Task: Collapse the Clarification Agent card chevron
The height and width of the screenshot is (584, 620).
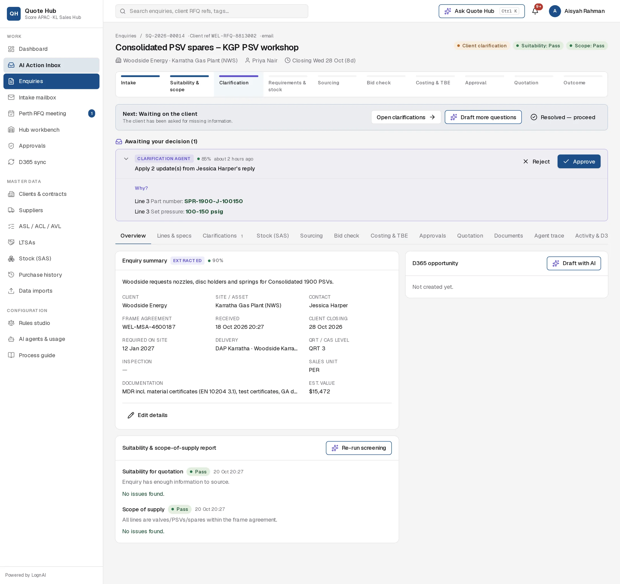Action: 126,159
